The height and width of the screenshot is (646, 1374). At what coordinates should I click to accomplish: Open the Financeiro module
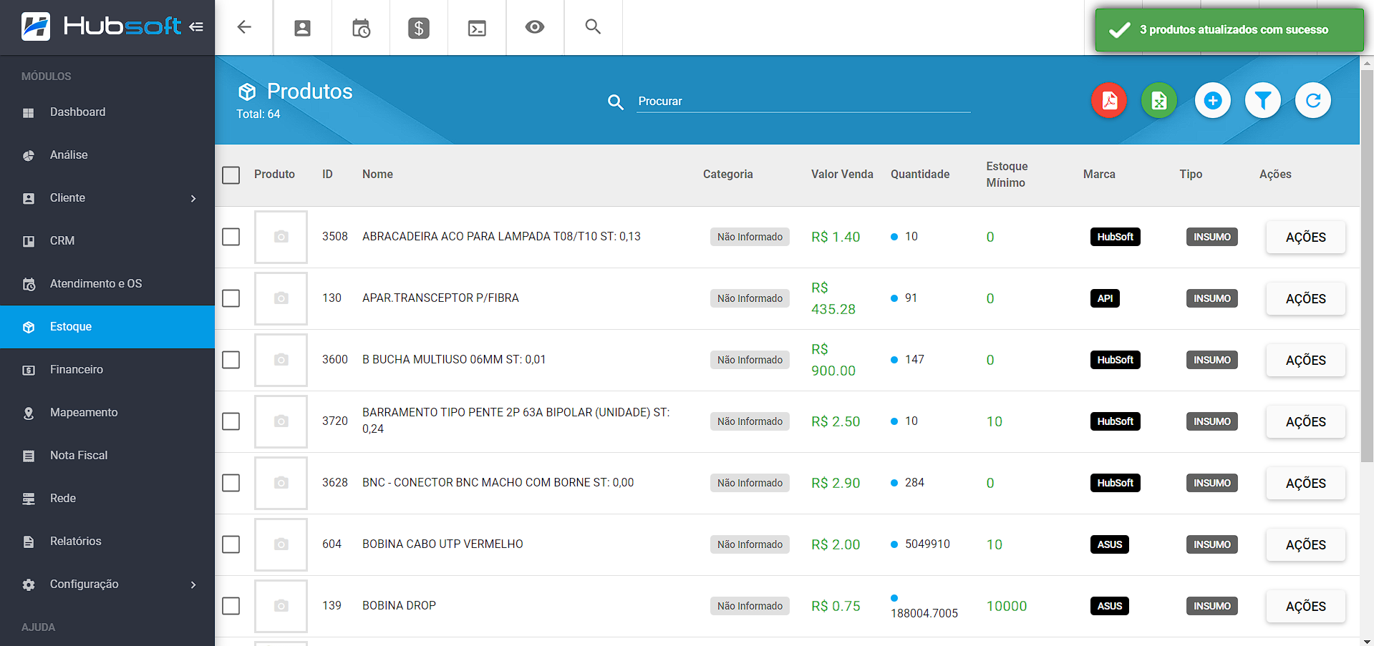click(77, 370)
